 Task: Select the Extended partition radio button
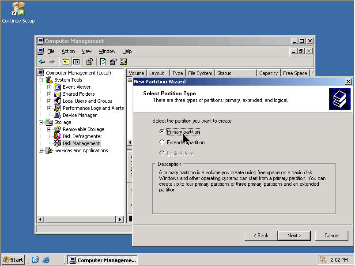pyautogui.click(x=162, y=142)
